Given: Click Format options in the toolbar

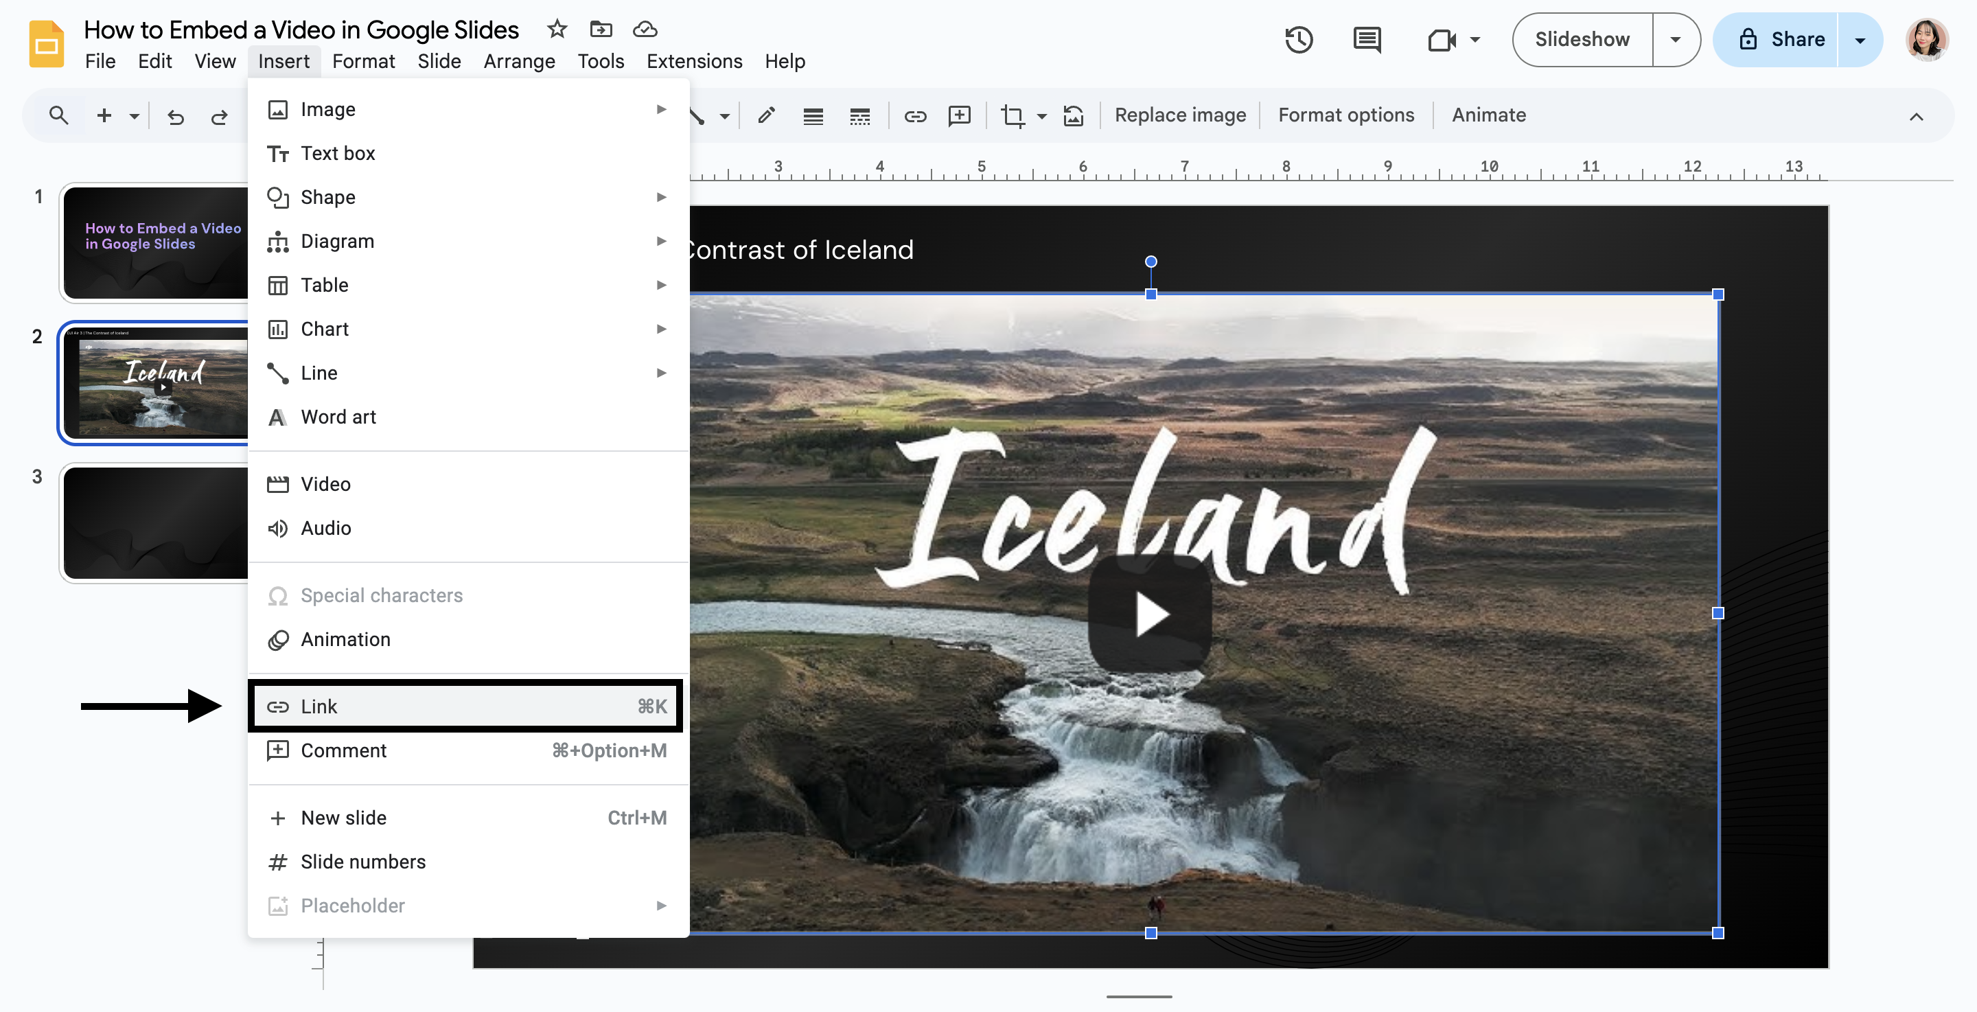Looking at the screenshot, I should click(x=1345, y=115).
